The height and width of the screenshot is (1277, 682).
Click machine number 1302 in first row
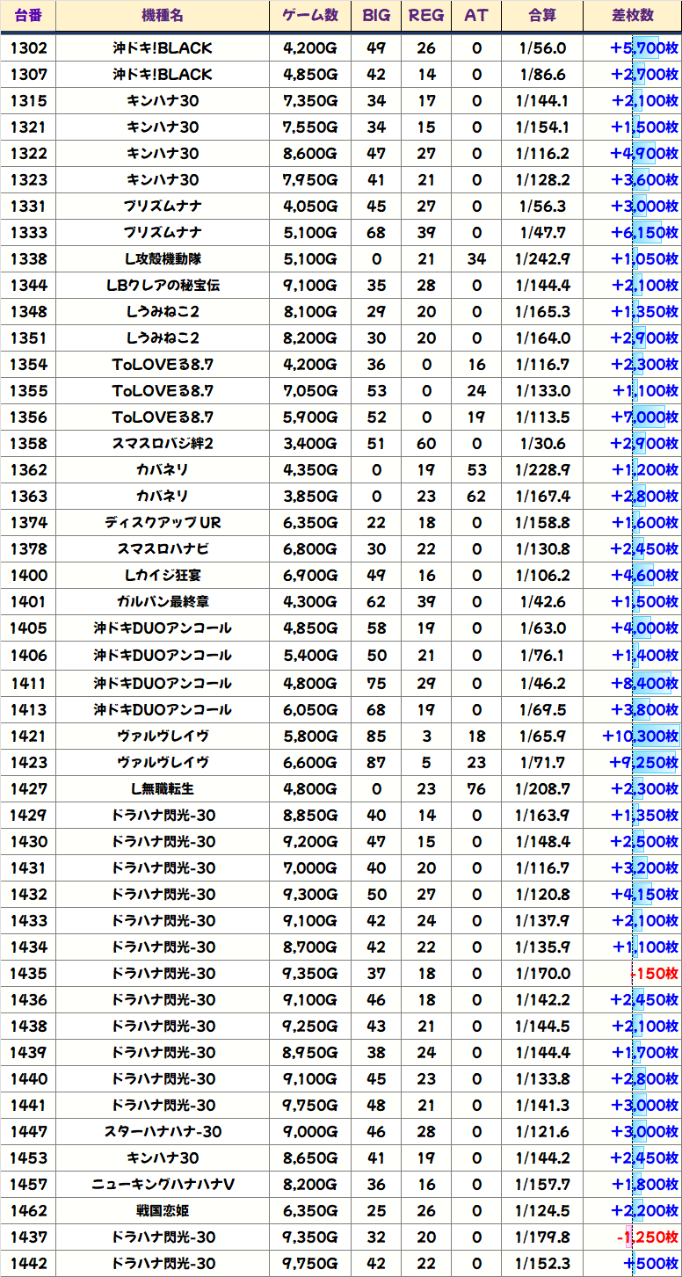click(28, 48)
